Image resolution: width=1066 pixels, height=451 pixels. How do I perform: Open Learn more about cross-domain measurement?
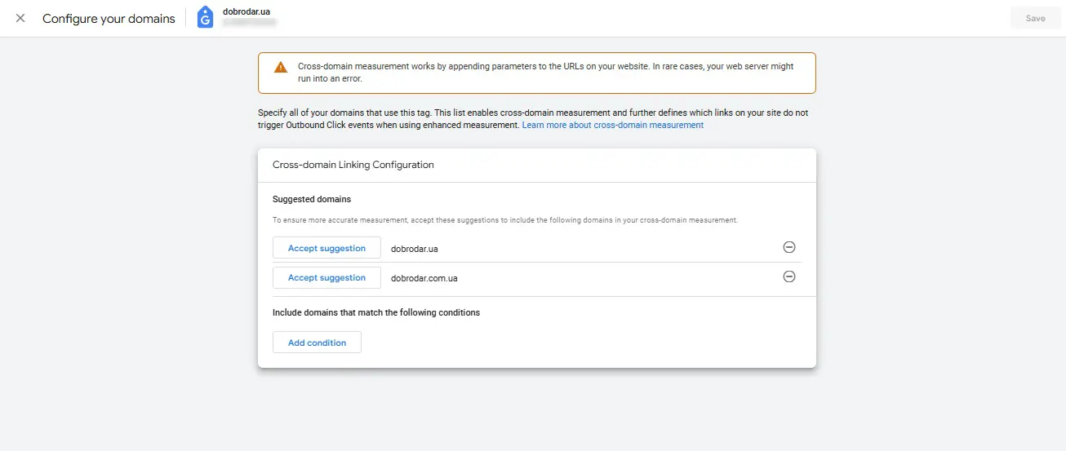[x=612, y=125]
